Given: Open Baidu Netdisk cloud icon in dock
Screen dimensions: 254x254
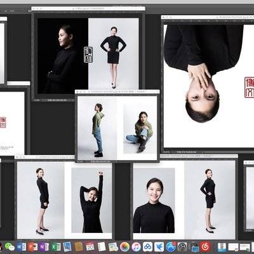Looking at the screenshot, I should (148, 247).
